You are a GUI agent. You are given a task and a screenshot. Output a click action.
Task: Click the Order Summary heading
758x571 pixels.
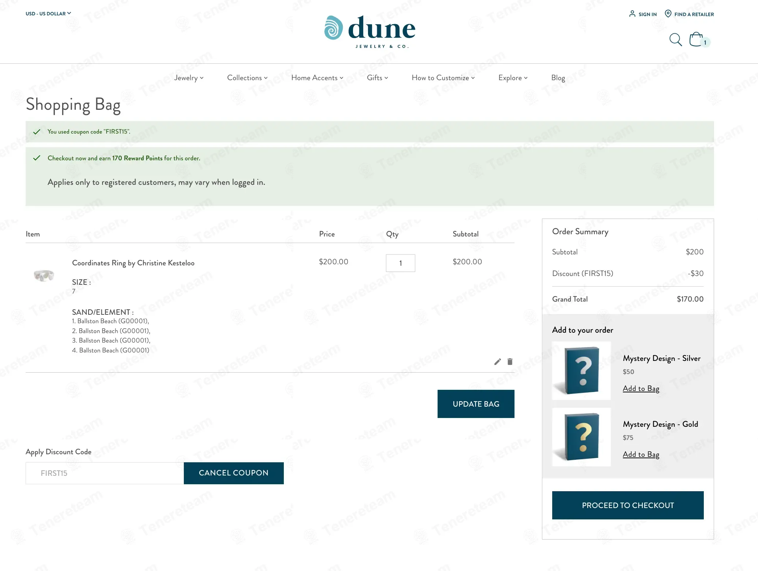click(x=580, y=231)
